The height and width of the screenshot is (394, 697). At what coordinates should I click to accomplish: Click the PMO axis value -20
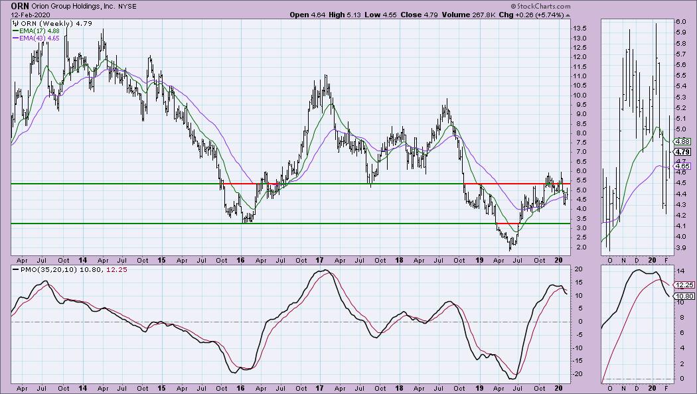pyautogui.click(x=577, y=374)
